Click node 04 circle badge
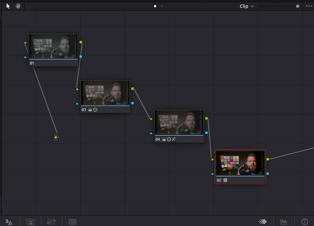 pos(169,139)
